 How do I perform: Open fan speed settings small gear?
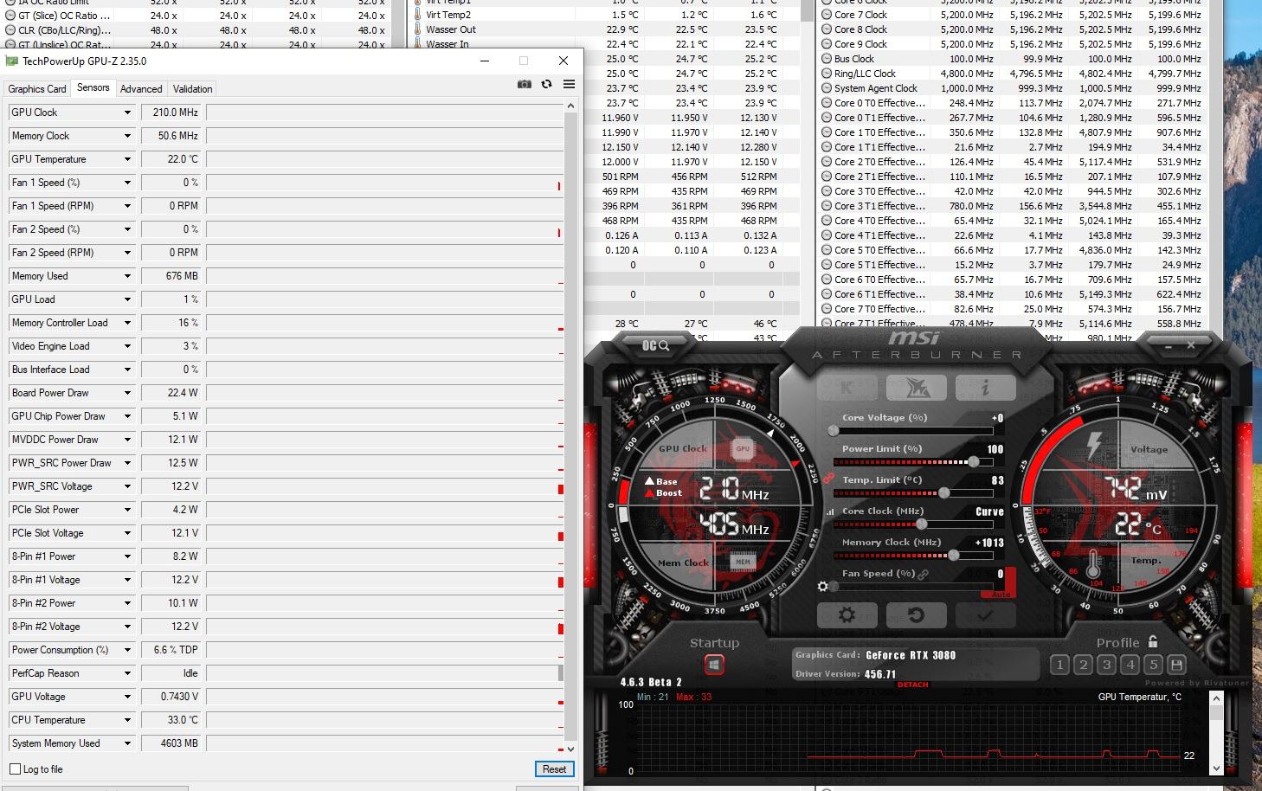tap(822, 586)
